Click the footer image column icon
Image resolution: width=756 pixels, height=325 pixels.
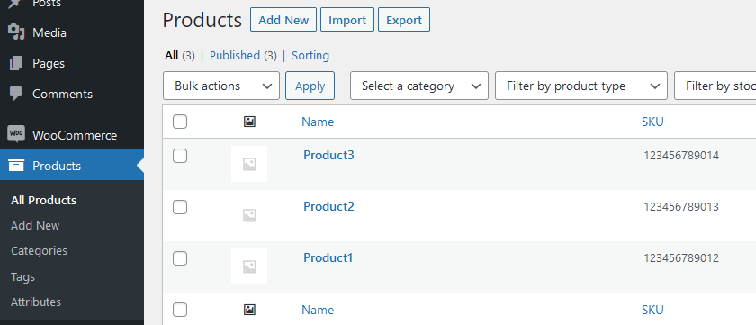[249, 310]
